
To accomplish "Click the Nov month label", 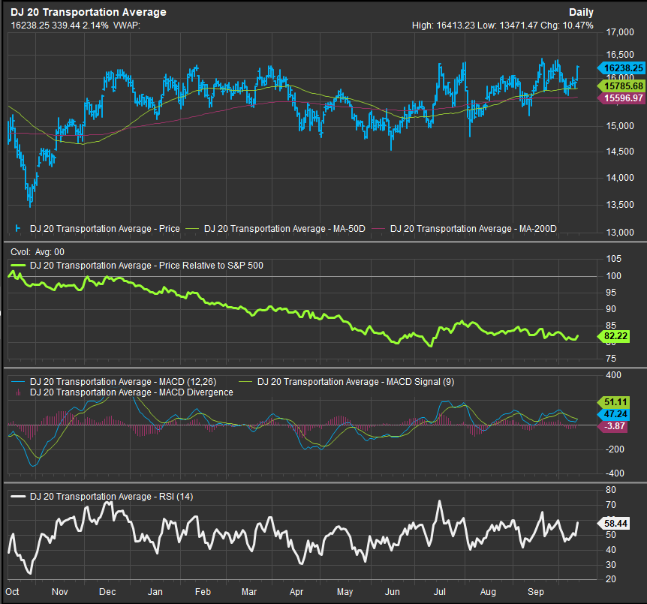I will 60,592.
